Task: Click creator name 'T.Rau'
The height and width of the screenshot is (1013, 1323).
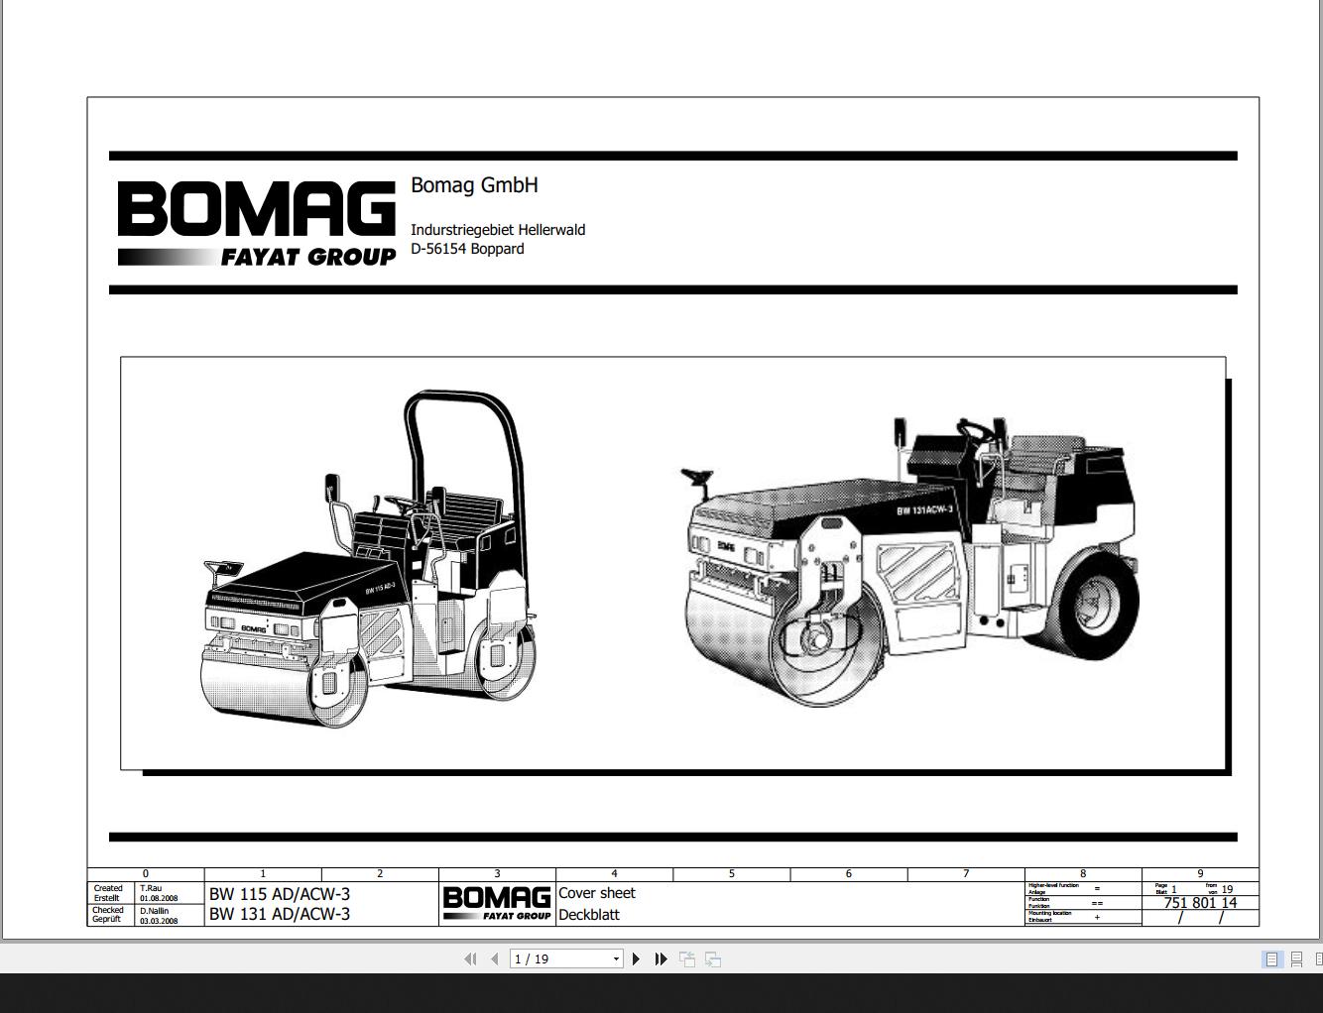Action: pos(151,888)
